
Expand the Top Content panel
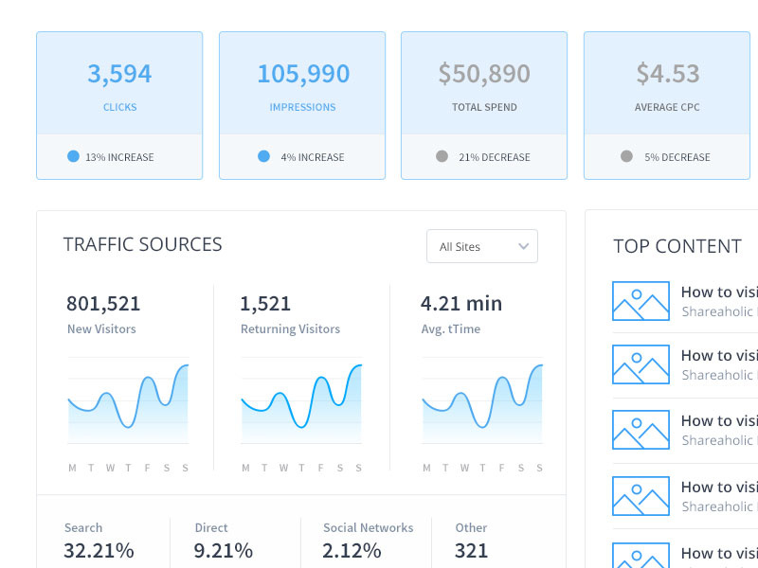(x=676, y=246)
